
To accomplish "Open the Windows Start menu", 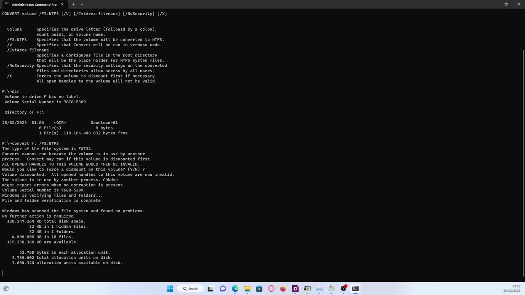I will [x=170, y=288].
